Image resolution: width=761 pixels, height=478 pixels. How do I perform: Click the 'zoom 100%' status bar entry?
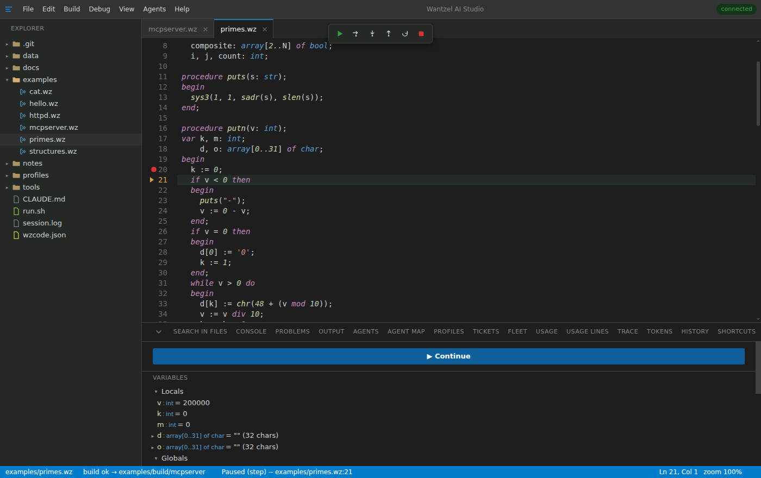(722, 472)
